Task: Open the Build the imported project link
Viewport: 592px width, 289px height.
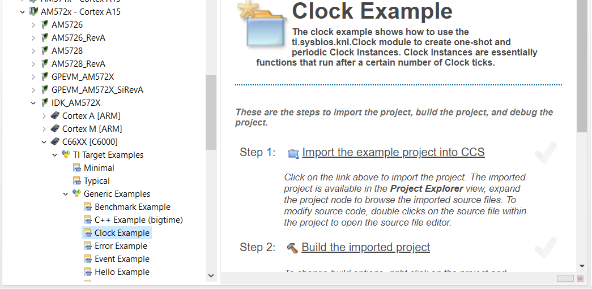Action: [x=365, y=248]
